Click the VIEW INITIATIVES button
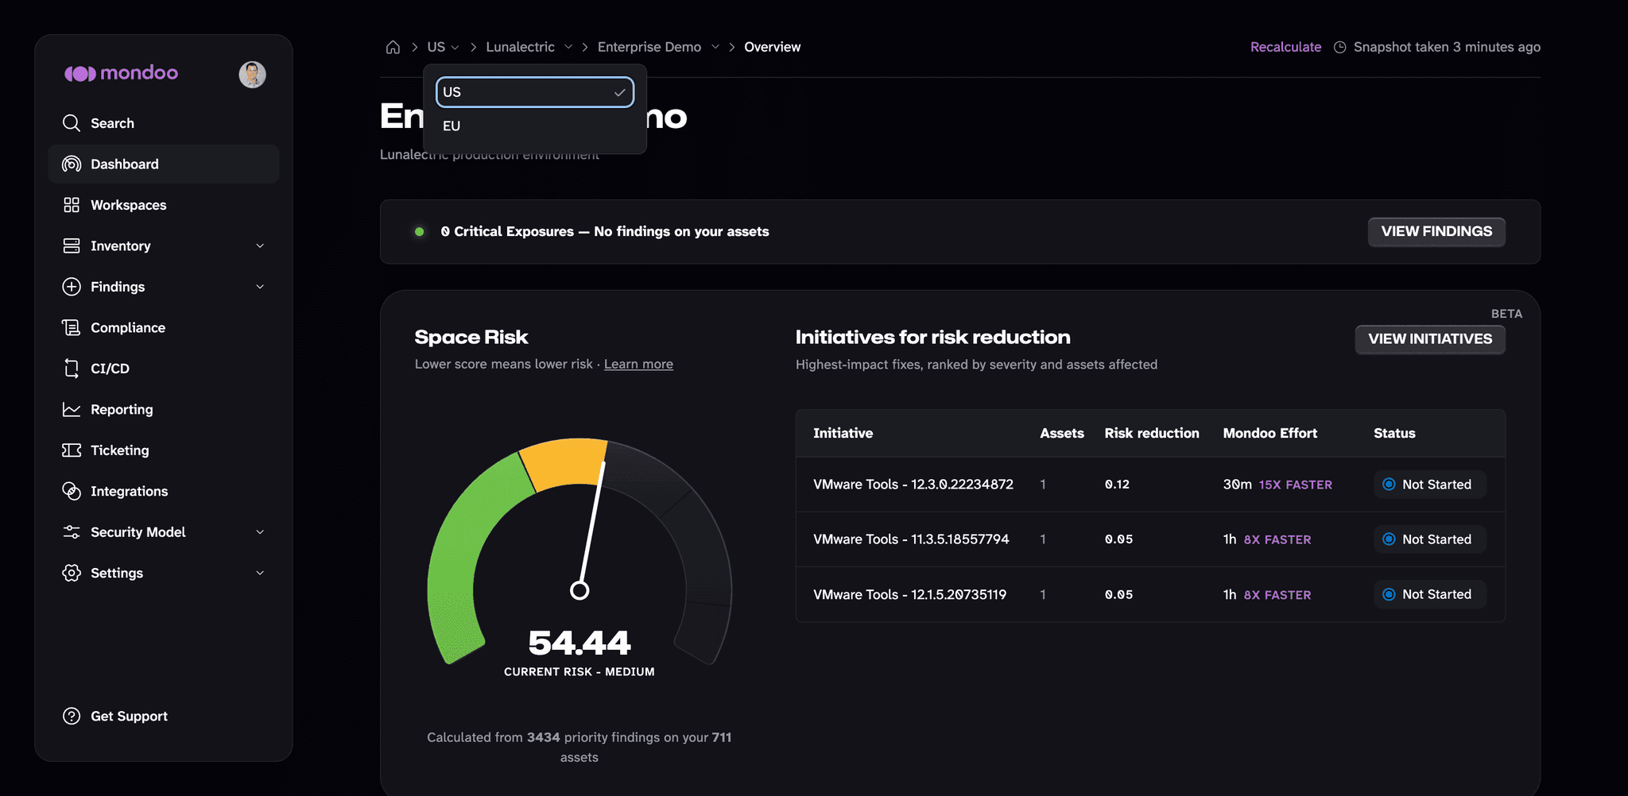 1430,339
